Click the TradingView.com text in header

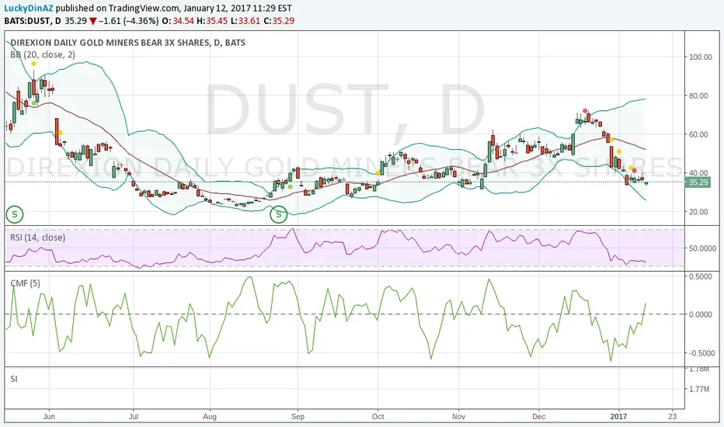coord(144,9)
